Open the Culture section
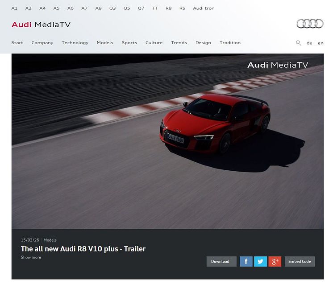This screenshot has width=333, height=288. pyautogui.click(x=154, y=43)
